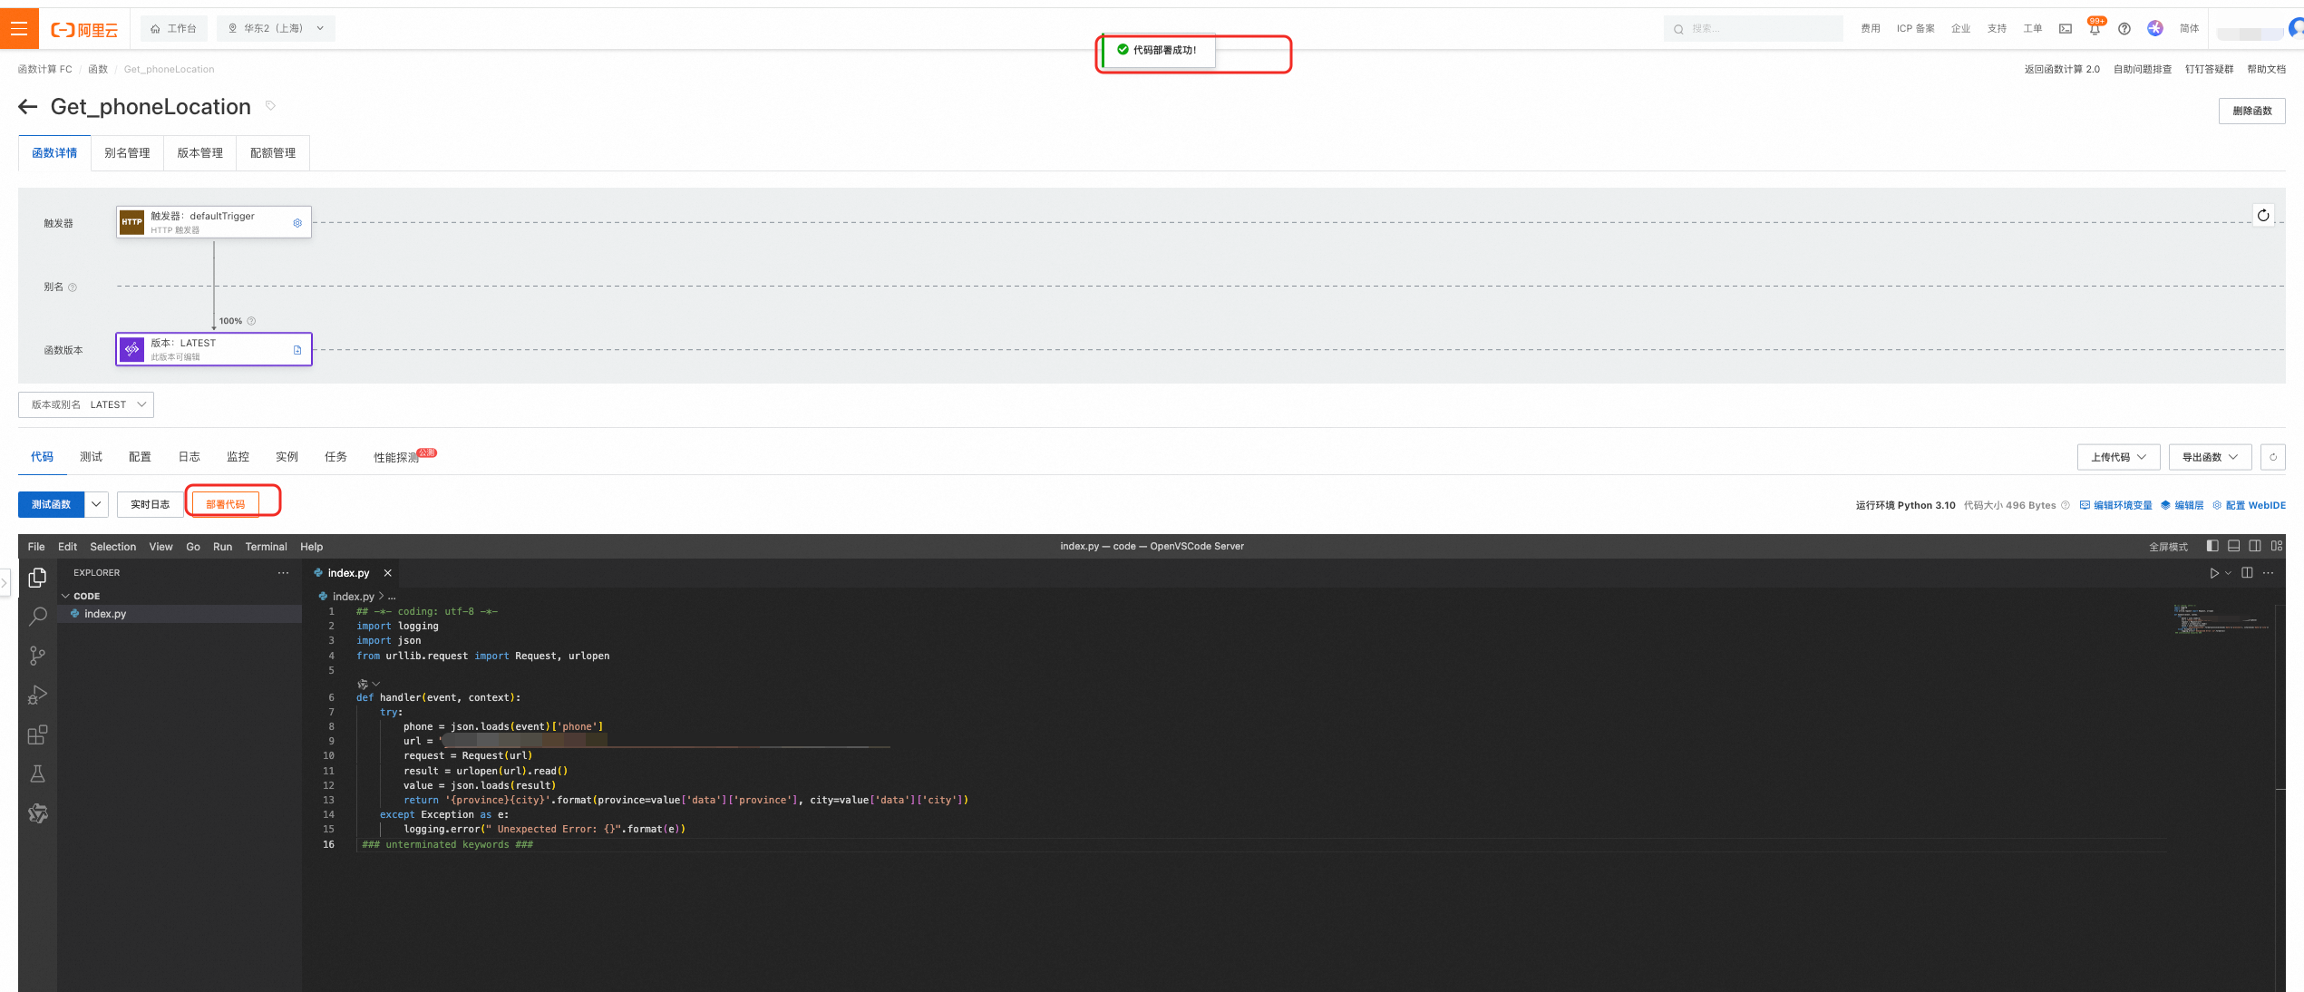This screenshot has width=2304, height=992.
Task: Open the help question mark icon
Action: point(2124,29)
